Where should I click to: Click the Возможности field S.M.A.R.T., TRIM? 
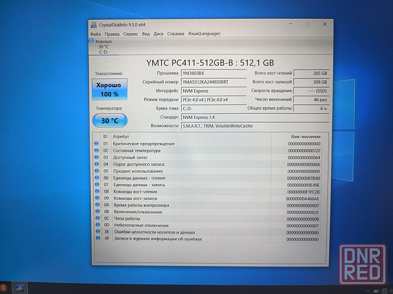coord(255,126)
